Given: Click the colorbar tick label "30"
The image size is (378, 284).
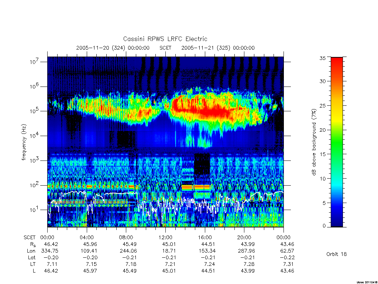Looking at the screenshot, I should (x=323, y=81).
